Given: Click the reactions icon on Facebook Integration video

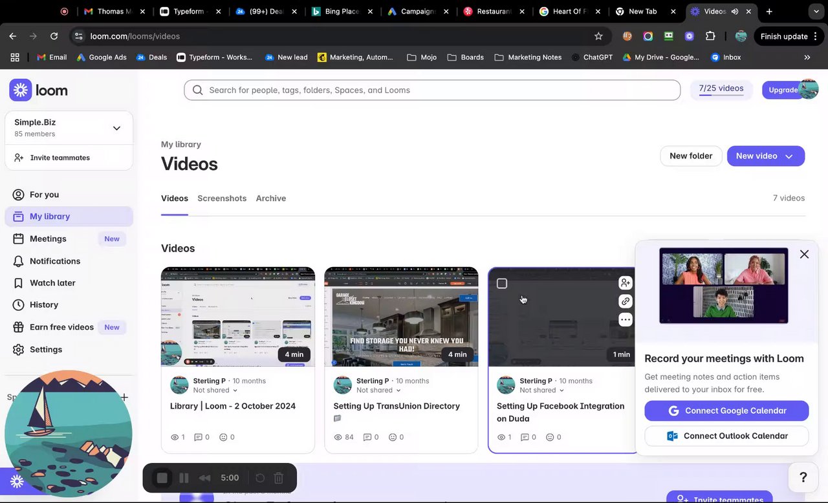Looking at the screenshot, I should coord(550,437).
